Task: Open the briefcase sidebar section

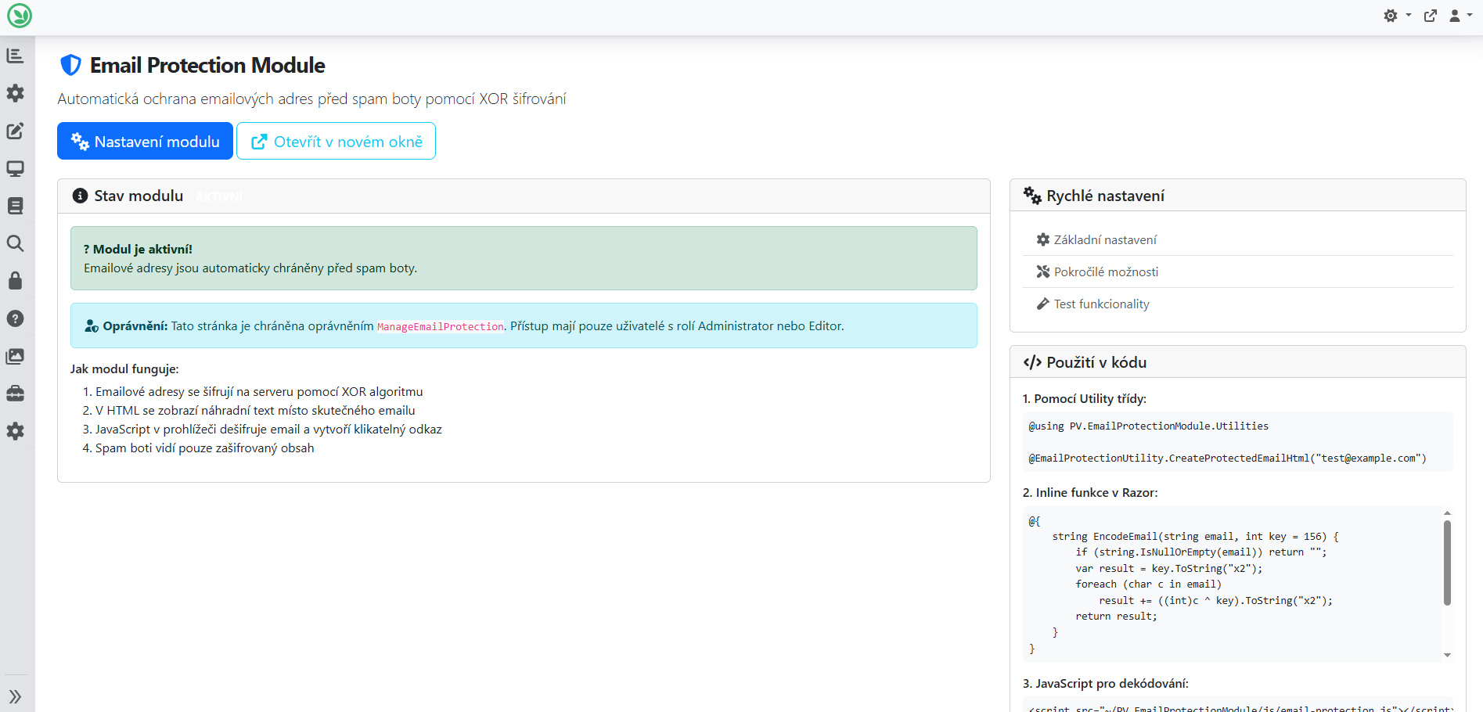Action: [15, 394]
